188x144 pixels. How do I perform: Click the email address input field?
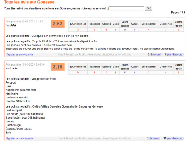tap(126, 8)
